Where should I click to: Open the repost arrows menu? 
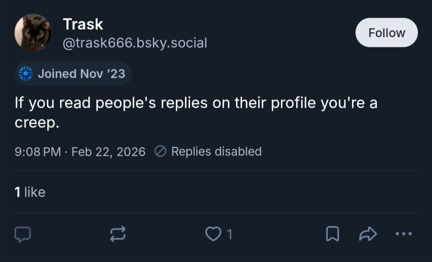click(118, 234)
